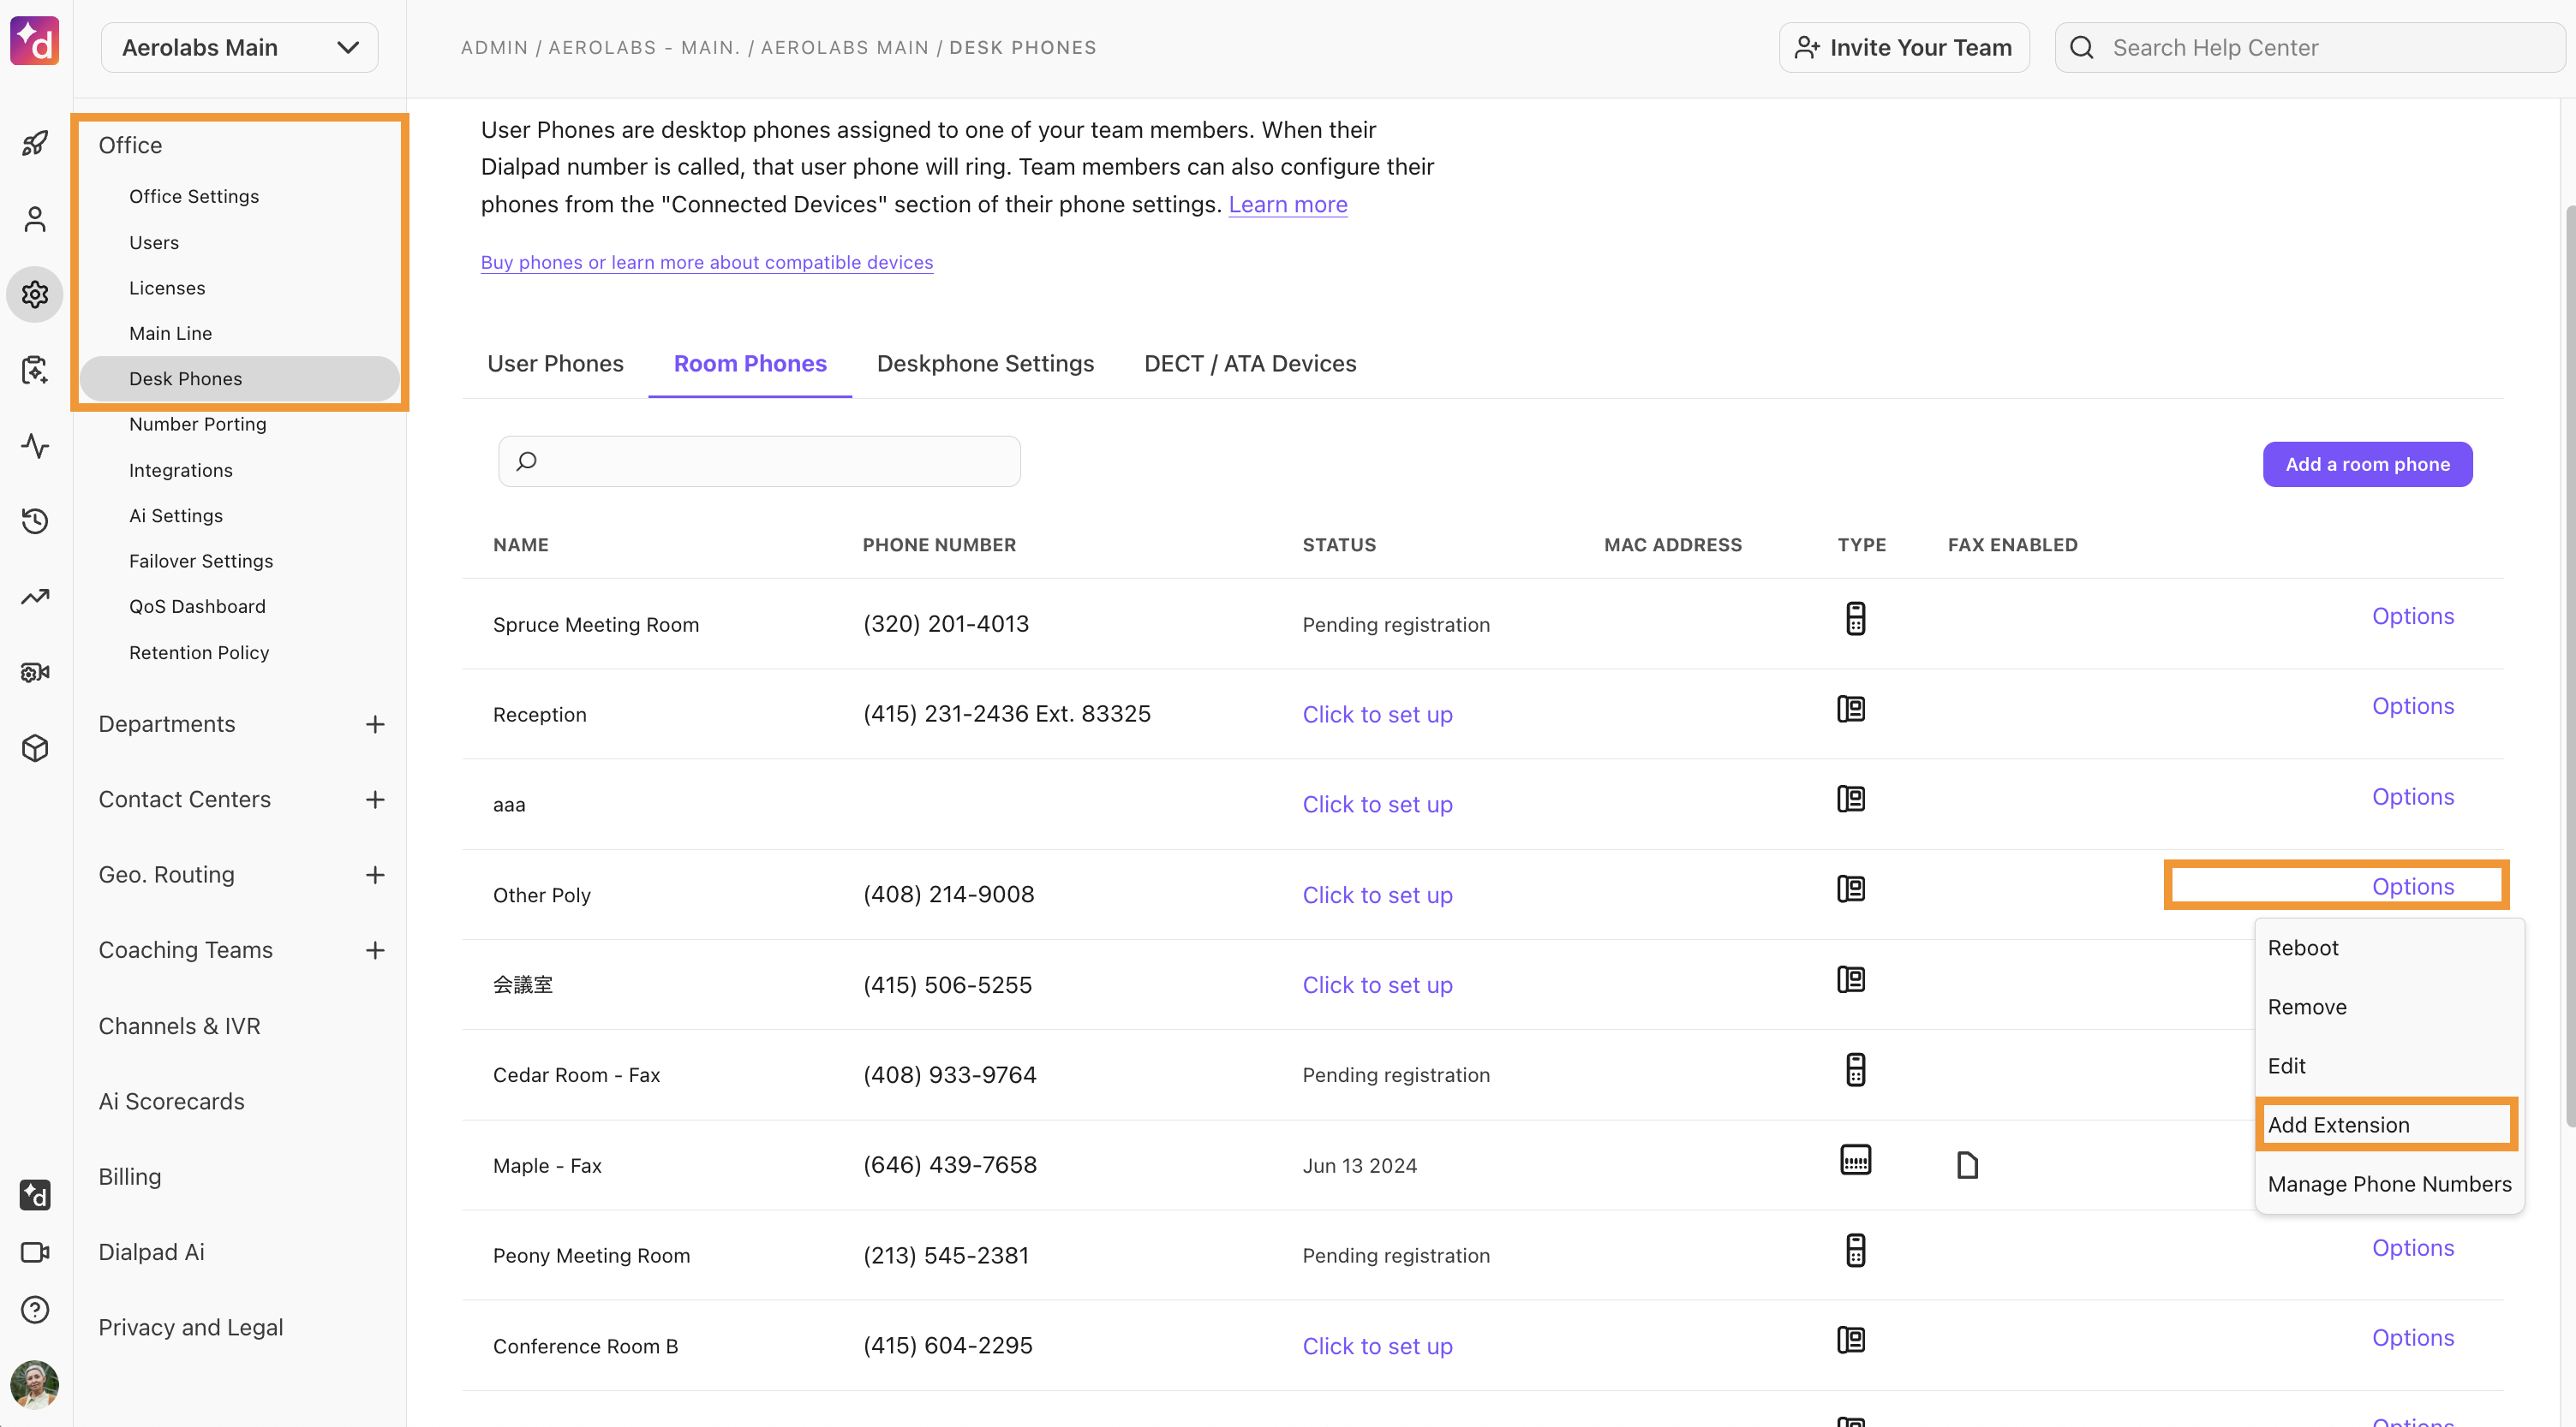
Task: Click the dark Dialpad sparkle icon near bottom
Action: 35,1194
